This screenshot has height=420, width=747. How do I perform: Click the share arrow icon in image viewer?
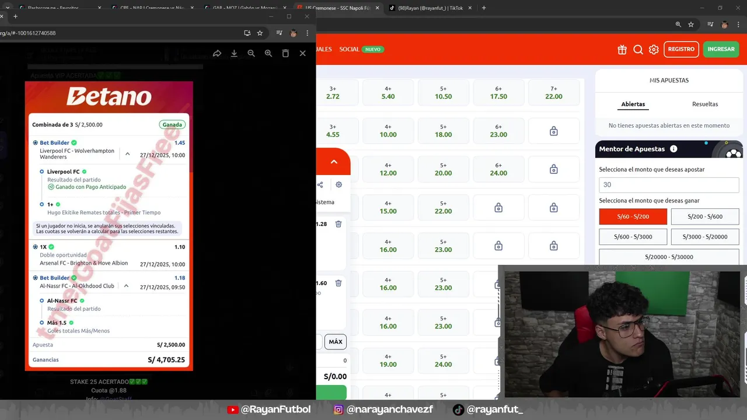pyautogui.click(x=217, y=53)
